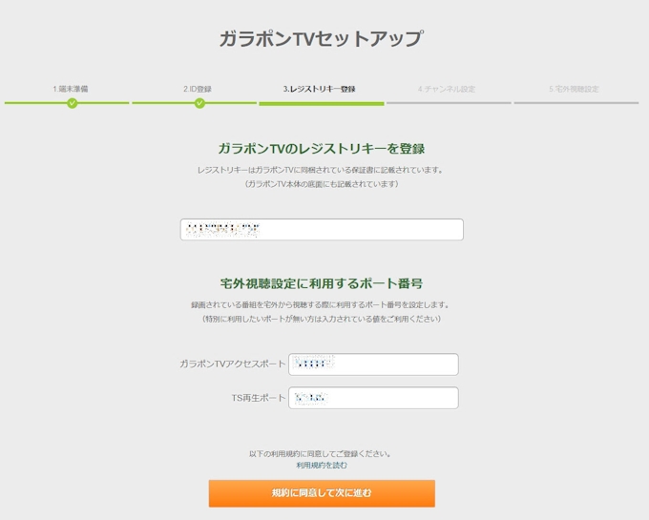Click the gray progress bar under 4.チャンネル設定
This screenshot has width=649, height=520.
click(x=449, y=102)
